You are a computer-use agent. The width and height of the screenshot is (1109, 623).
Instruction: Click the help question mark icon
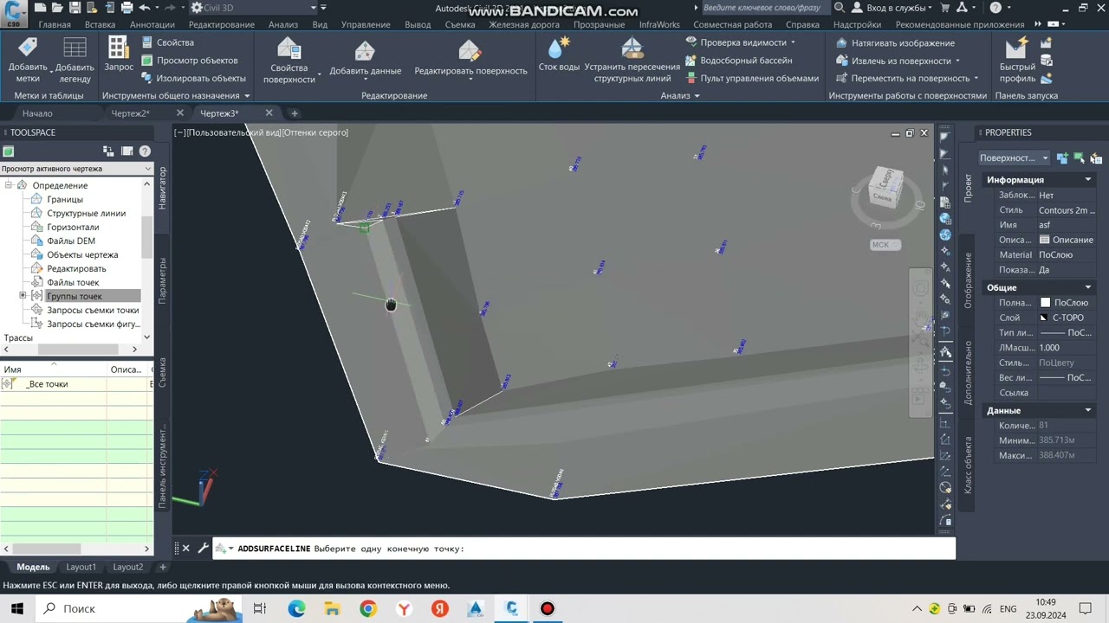pos(996,8)
